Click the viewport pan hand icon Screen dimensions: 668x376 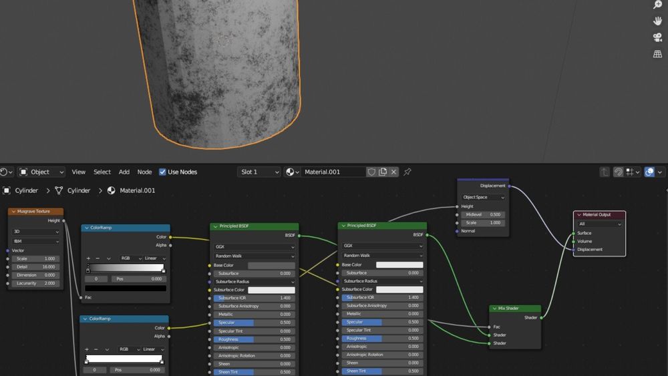657,21
